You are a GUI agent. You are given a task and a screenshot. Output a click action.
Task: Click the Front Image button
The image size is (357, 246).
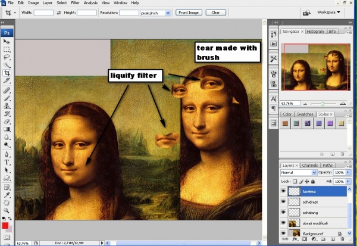click(189, 13)
